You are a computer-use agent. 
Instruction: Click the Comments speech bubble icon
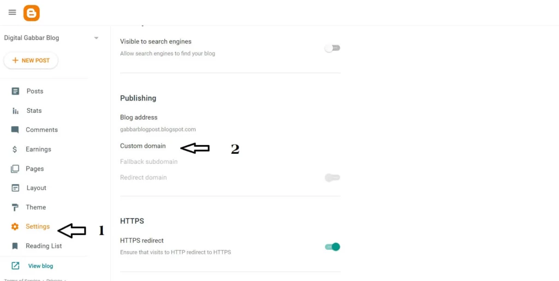[x=15, y=130]
